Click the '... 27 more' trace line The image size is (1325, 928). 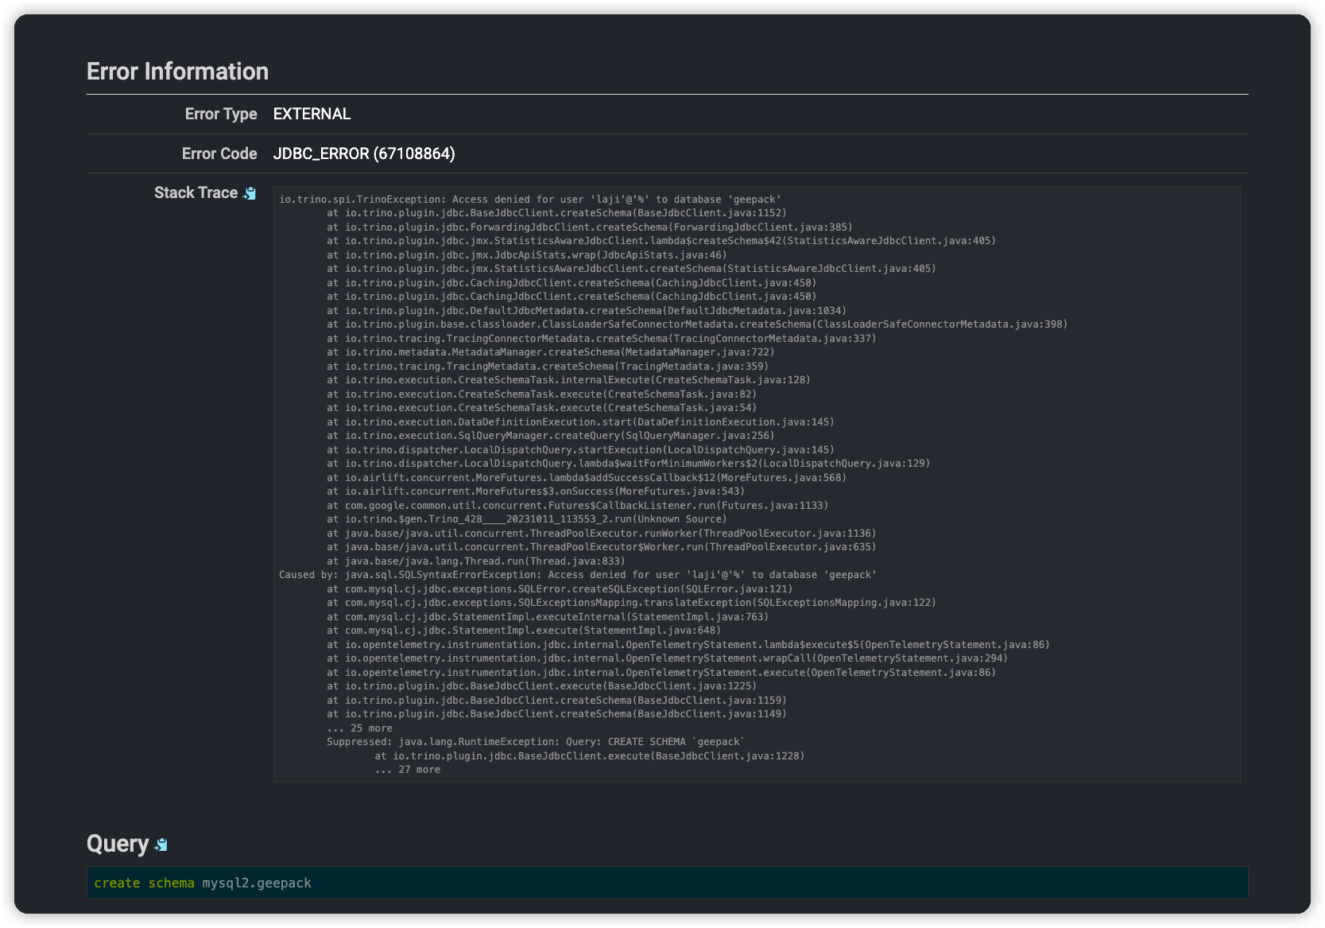(x=407, y=770)
